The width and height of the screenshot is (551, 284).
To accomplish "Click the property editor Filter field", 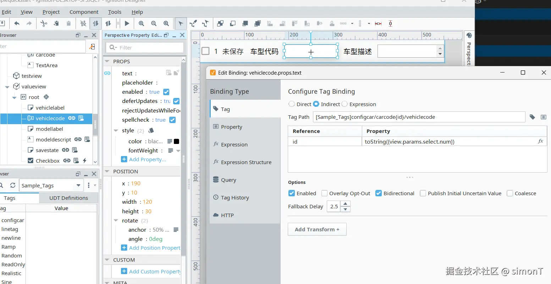I will (145, 47).
